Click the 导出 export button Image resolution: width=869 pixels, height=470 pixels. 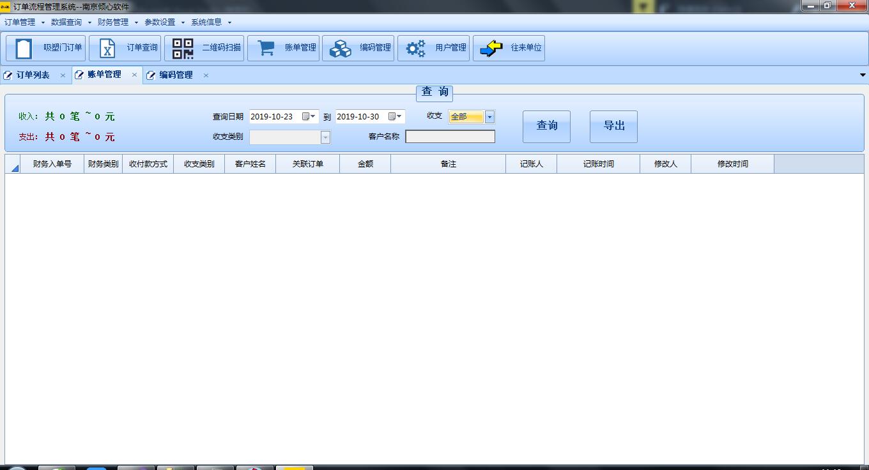pyautogui.click(x=613, y=126)
